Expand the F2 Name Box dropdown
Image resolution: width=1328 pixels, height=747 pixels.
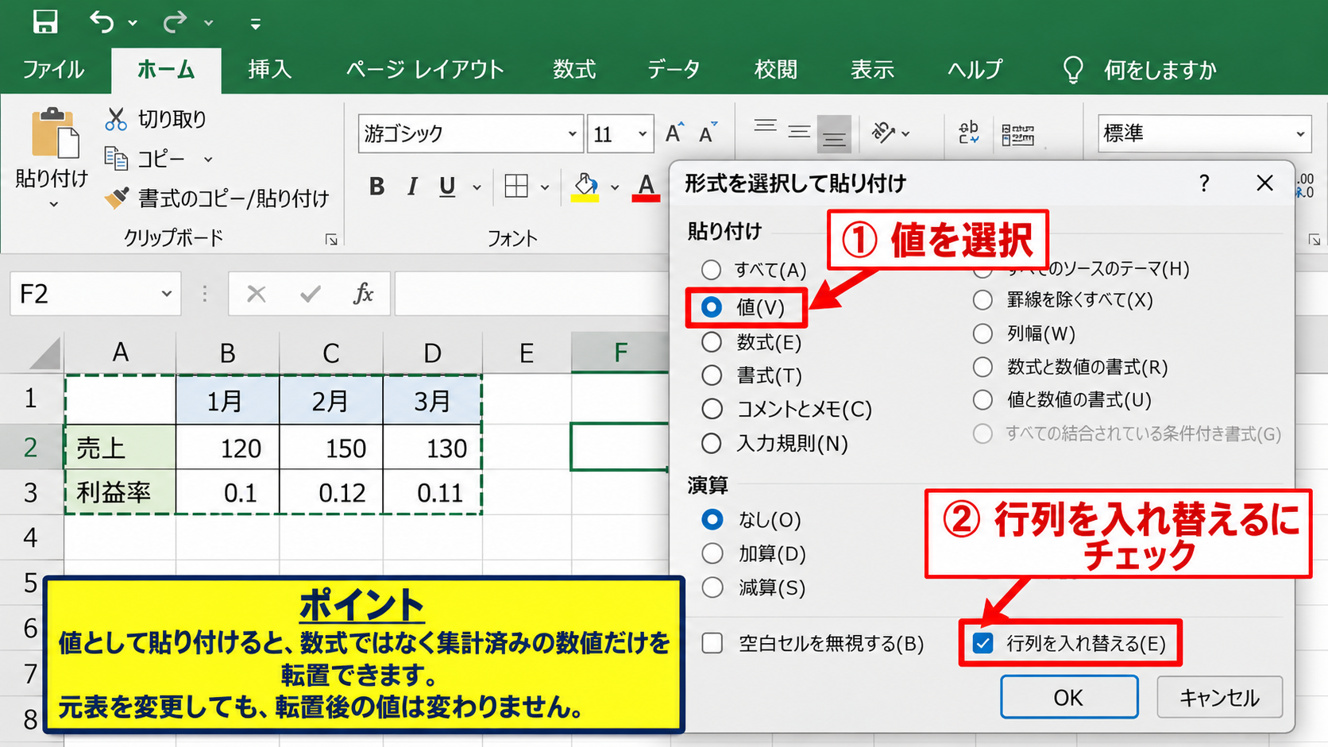tap(167, 294)
